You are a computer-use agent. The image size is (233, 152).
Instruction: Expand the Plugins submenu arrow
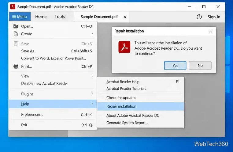pos(92,94)
